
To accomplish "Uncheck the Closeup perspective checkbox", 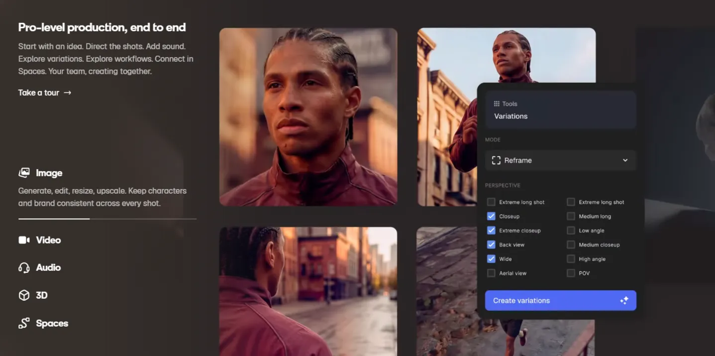I will click(491, 216).
